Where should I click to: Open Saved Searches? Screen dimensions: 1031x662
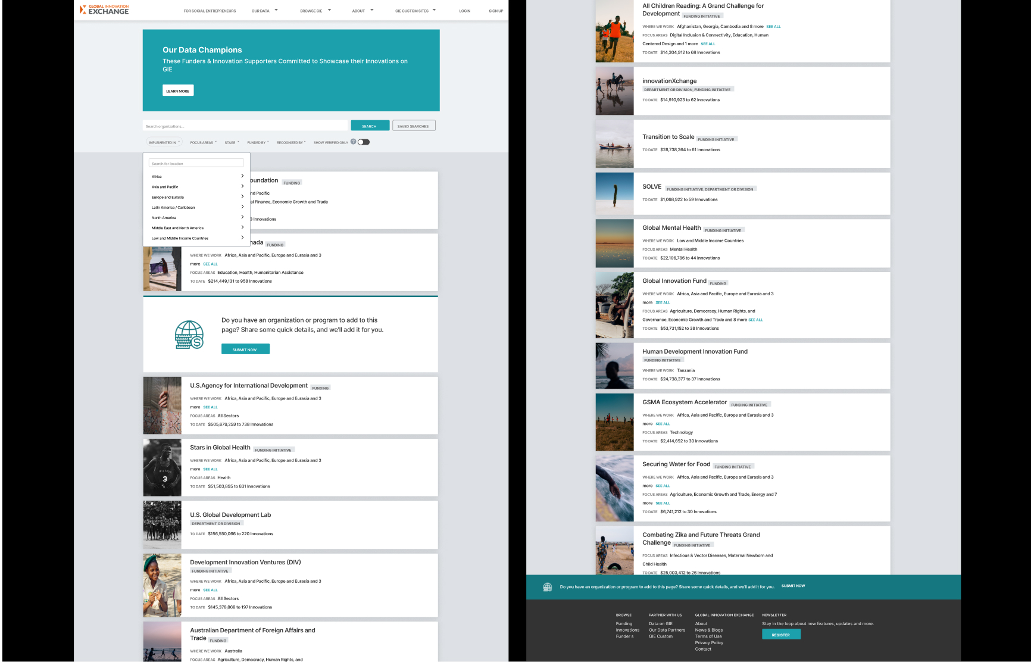[413, 126]
